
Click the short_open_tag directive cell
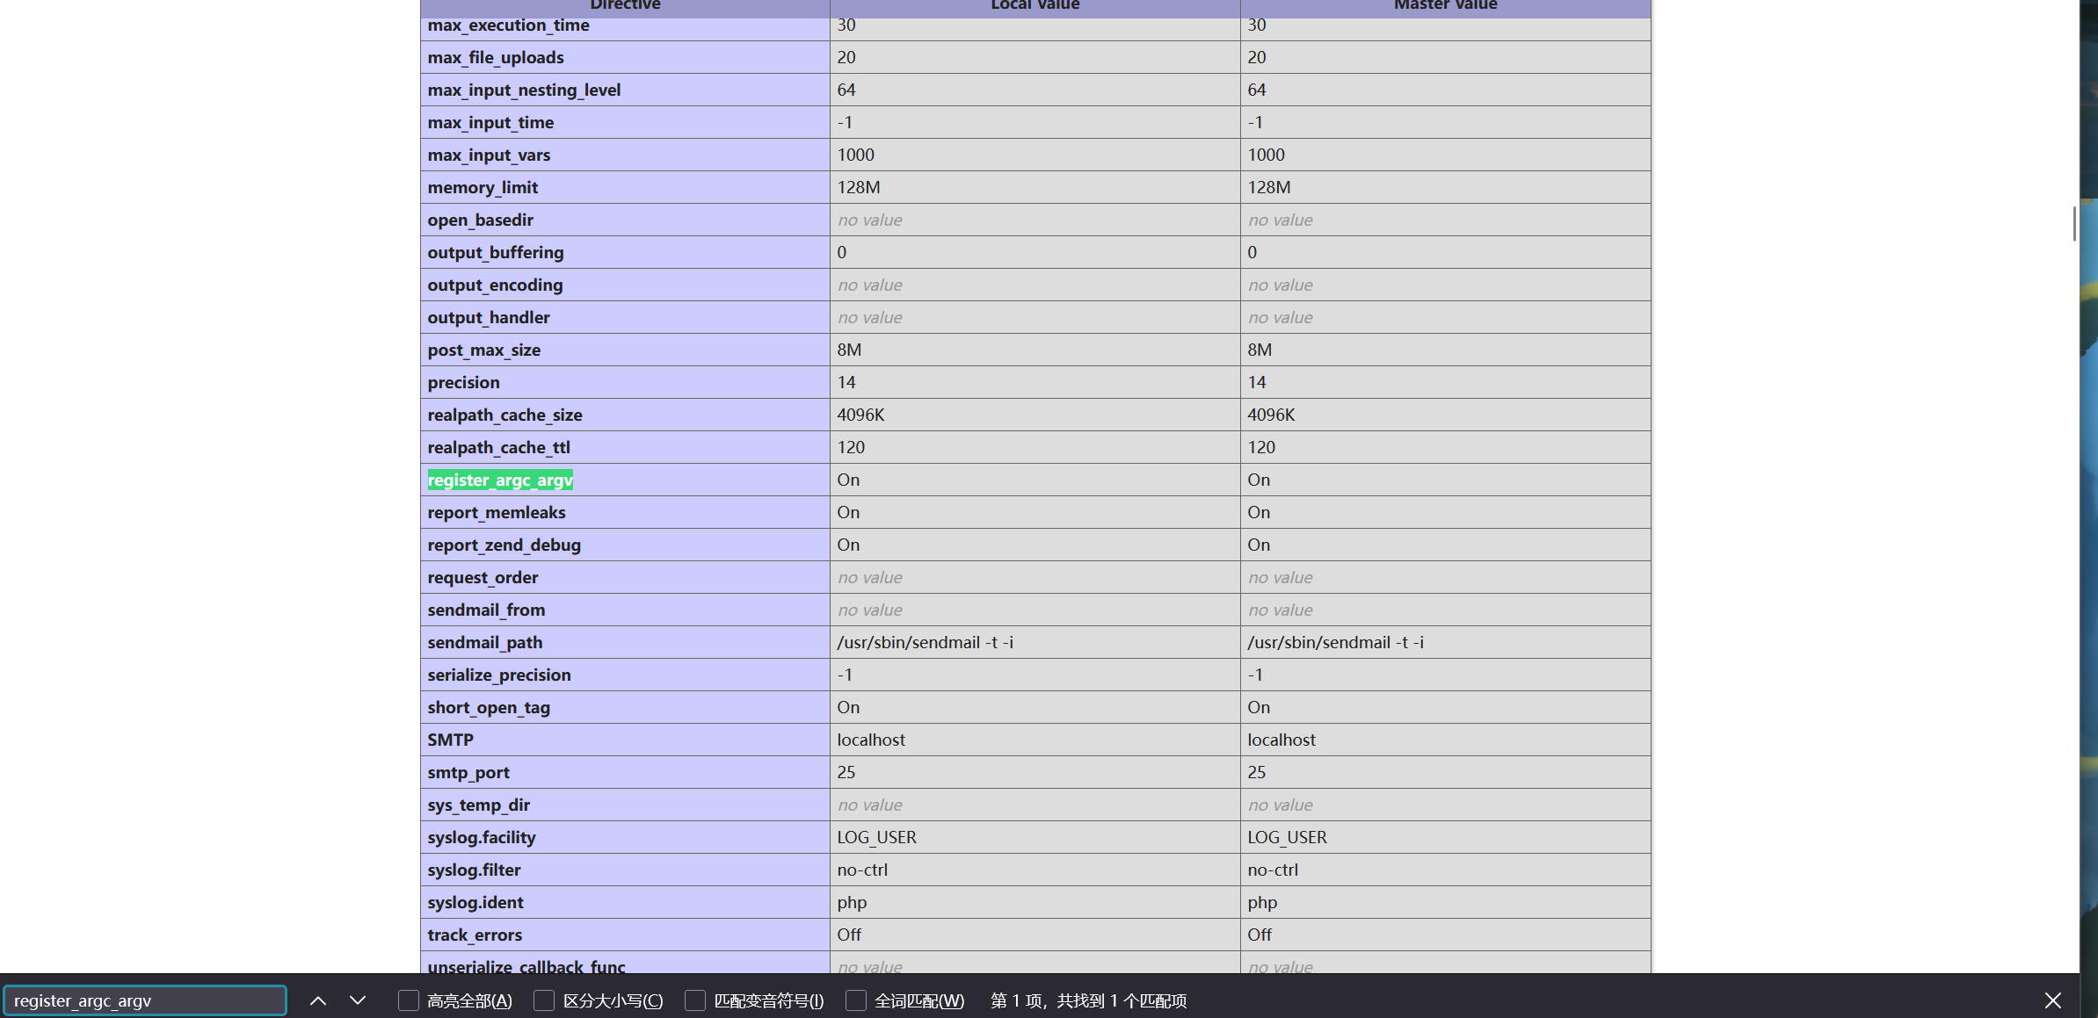[489, 707]
